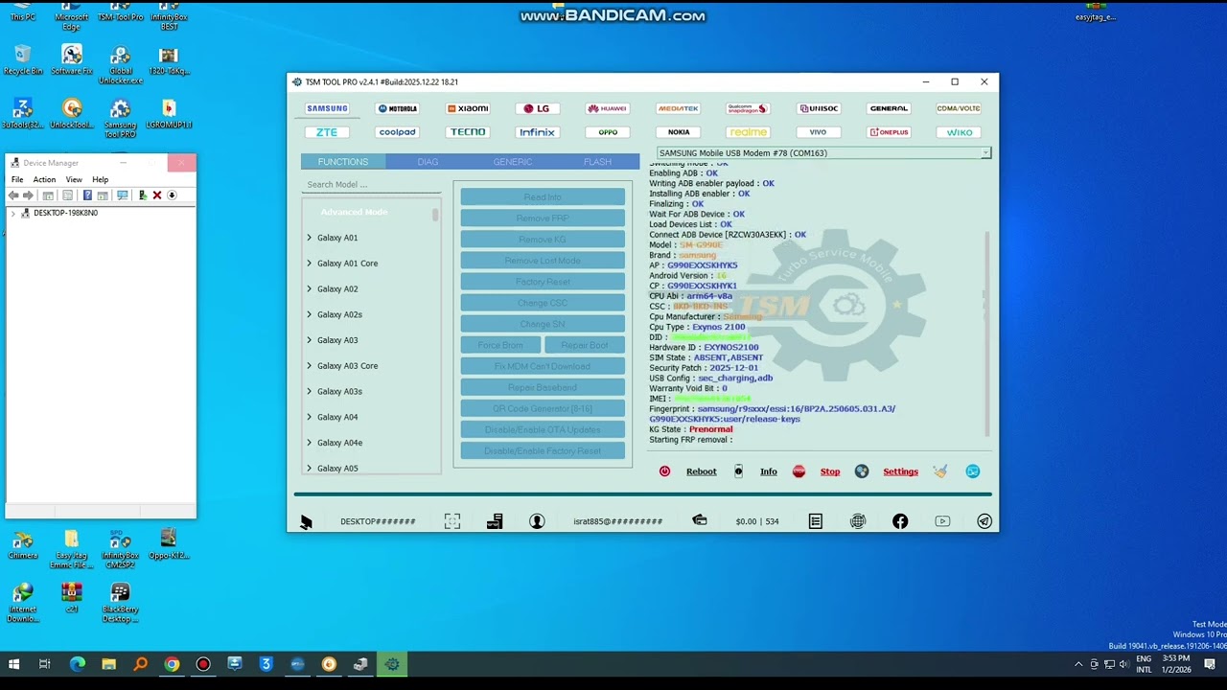The image size is (1227, 690).
Task: Click the TSM progress bar
Action: pyautogui.click(x=643, y=494)
